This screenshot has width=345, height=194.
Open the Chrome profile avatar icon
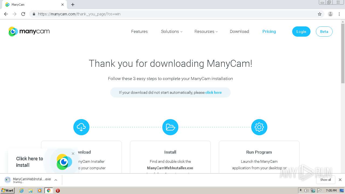tap(330, 14)
